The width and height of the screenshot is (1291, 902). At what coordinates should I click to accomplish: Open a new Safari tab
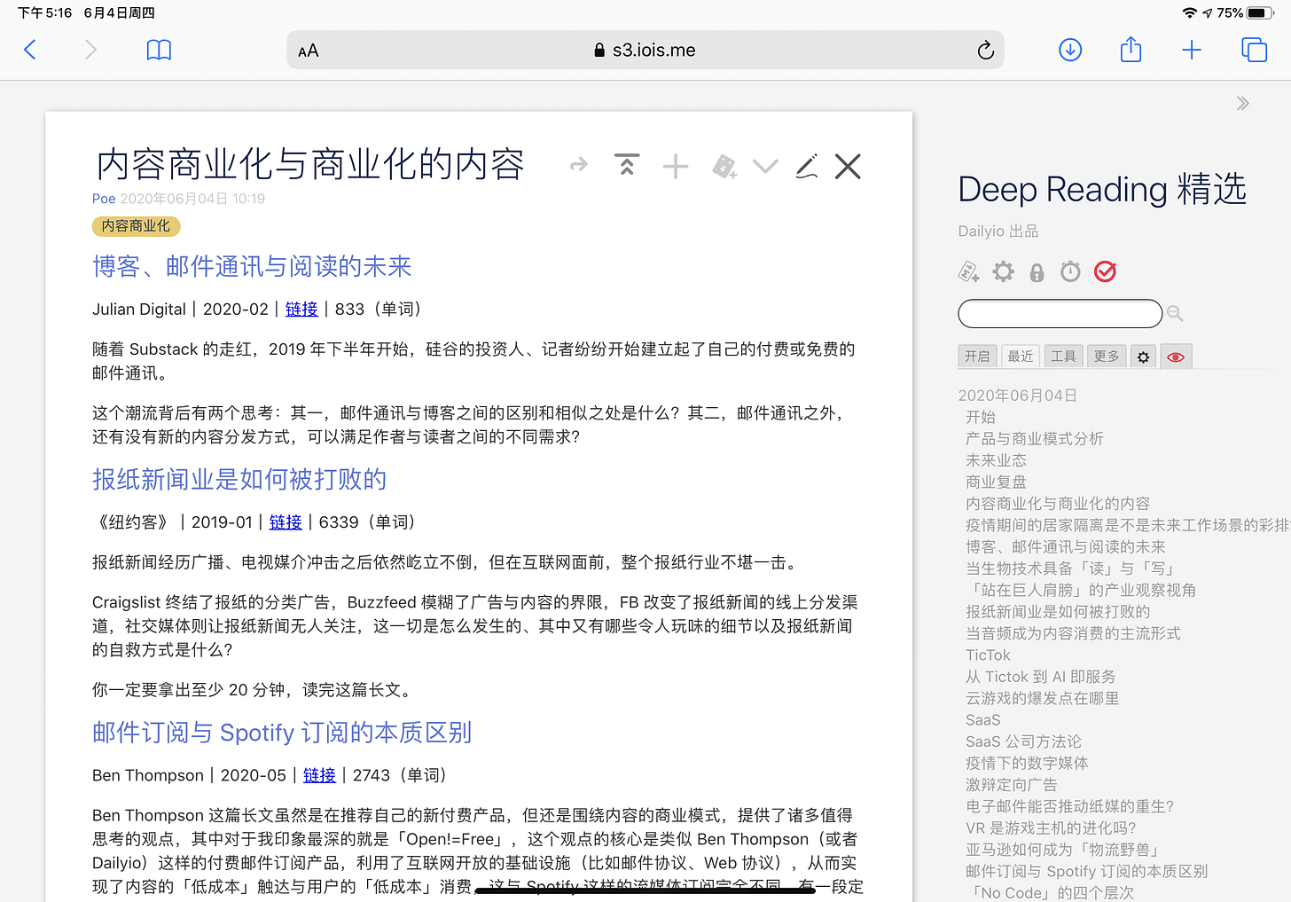(1192, 50)
